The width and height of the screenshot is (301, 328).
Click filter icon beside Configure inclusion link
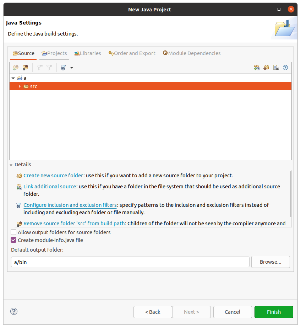point(18,205)
